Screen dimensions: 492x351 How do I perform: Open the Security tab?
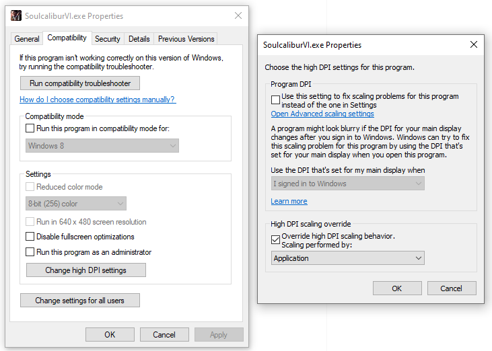[108, 39]
